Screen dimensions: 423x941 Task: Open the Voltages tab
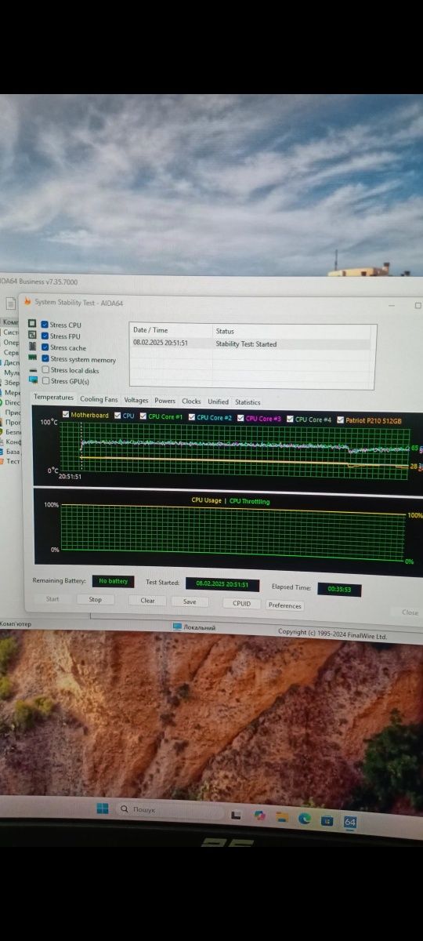(x=136, y=400)
